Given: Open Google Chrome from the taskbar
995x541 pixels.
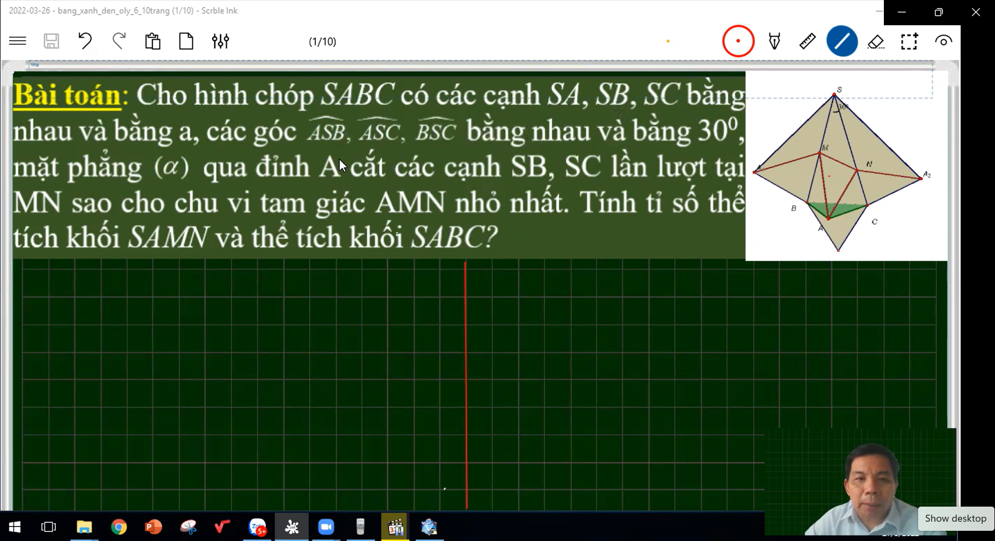Looking at the screenshot, I should [x=119, y=527].
